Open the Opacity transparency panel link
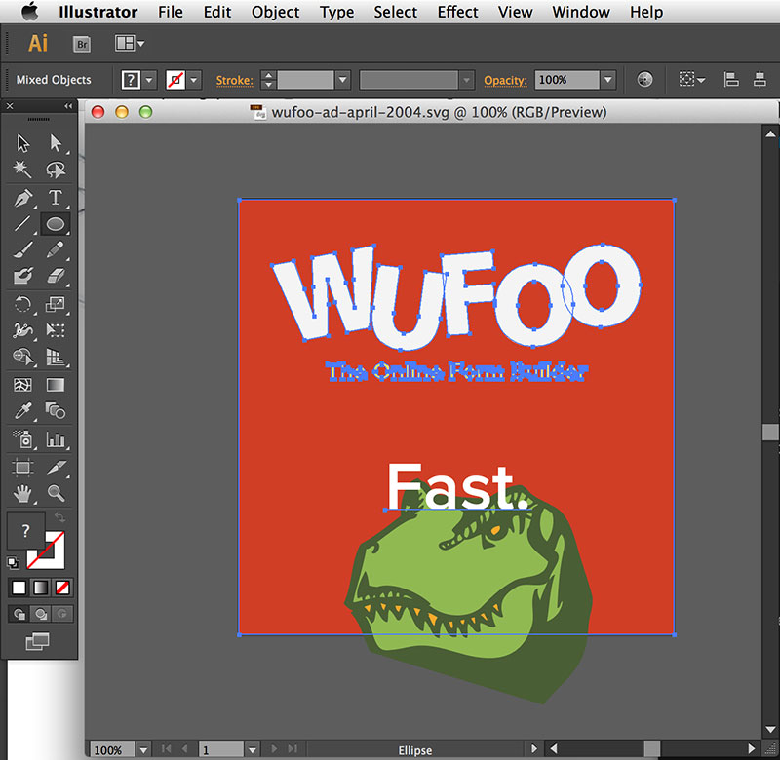 coord(505,80)
